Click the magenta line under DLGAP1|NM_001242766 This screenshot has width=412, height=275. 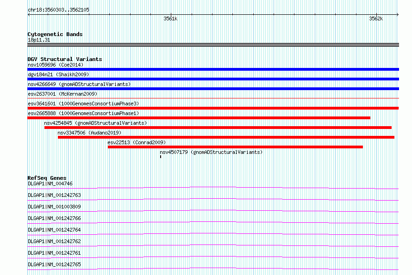pos(213,222)
